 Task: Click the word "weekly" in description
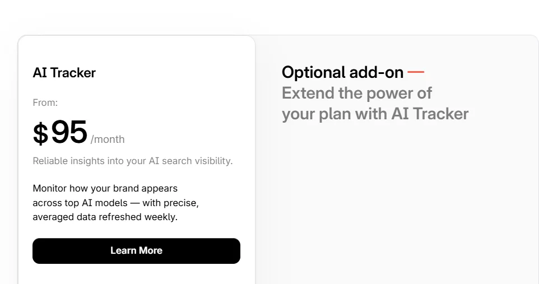coord(162,217)
